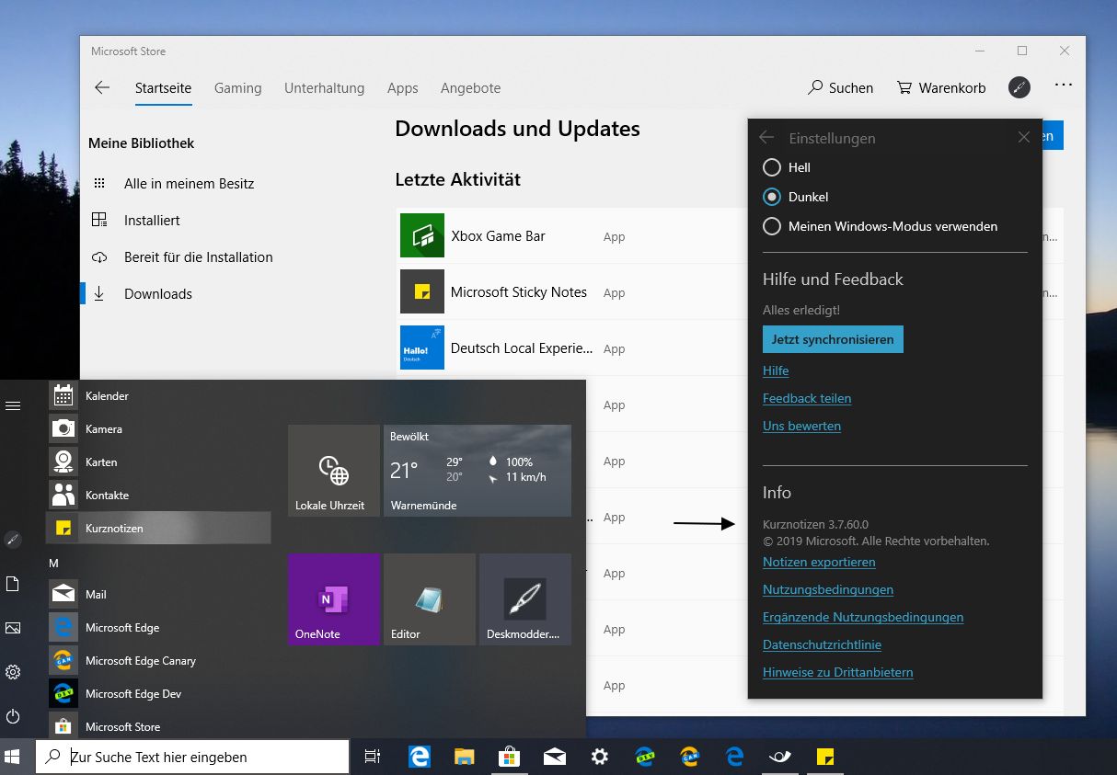Click the Windows Start button
The image size is (1117, 775).
[x=13, y=757]
